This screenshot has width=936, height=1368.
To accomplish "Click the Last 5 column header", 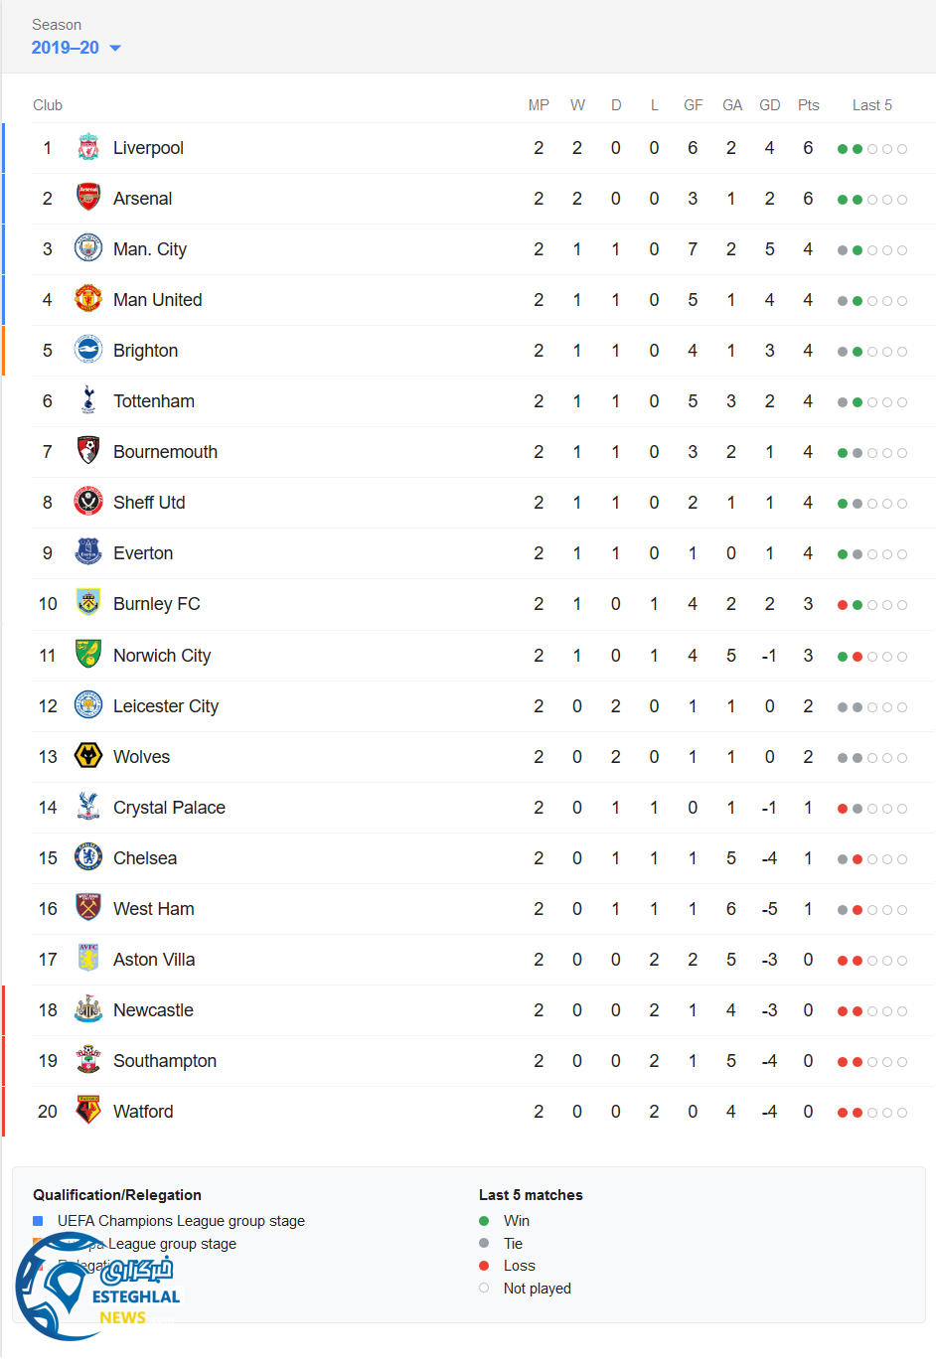I will [x=872, y=105].
